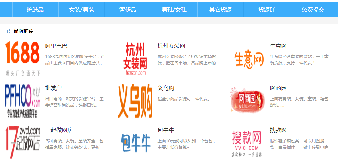Open the 生意网 title link
Viewport: 338px width, 164px height.
pyautogui.click(x=278, y=46)
